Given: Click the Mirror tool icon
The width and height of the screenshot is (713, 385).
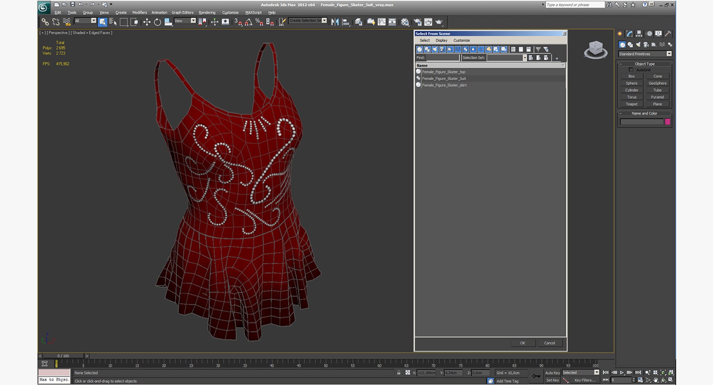Looking at the screenshot, I should point(335,22).
